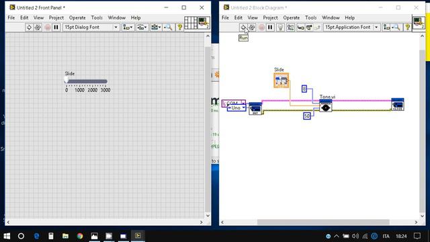The height and width of the screenshot is (242, 430).
Task: Click Run arrow in Front Panel toolbar
Action: 29,27
